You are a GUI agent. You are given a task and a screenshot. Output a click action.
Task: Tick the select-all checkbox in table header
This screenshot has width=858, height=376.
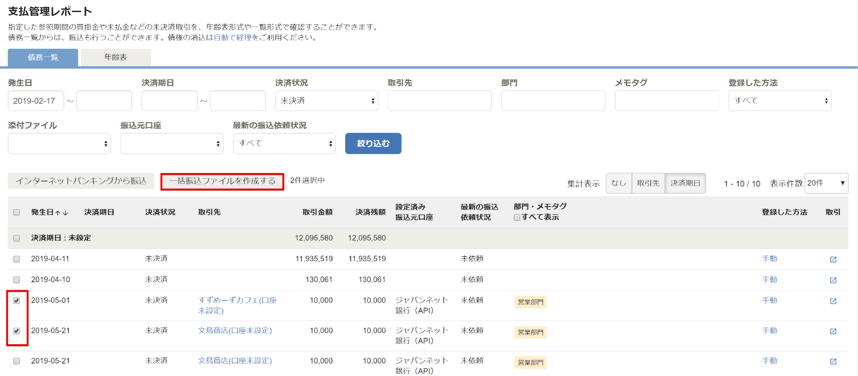pyautogui.click(x=17, y=212)
